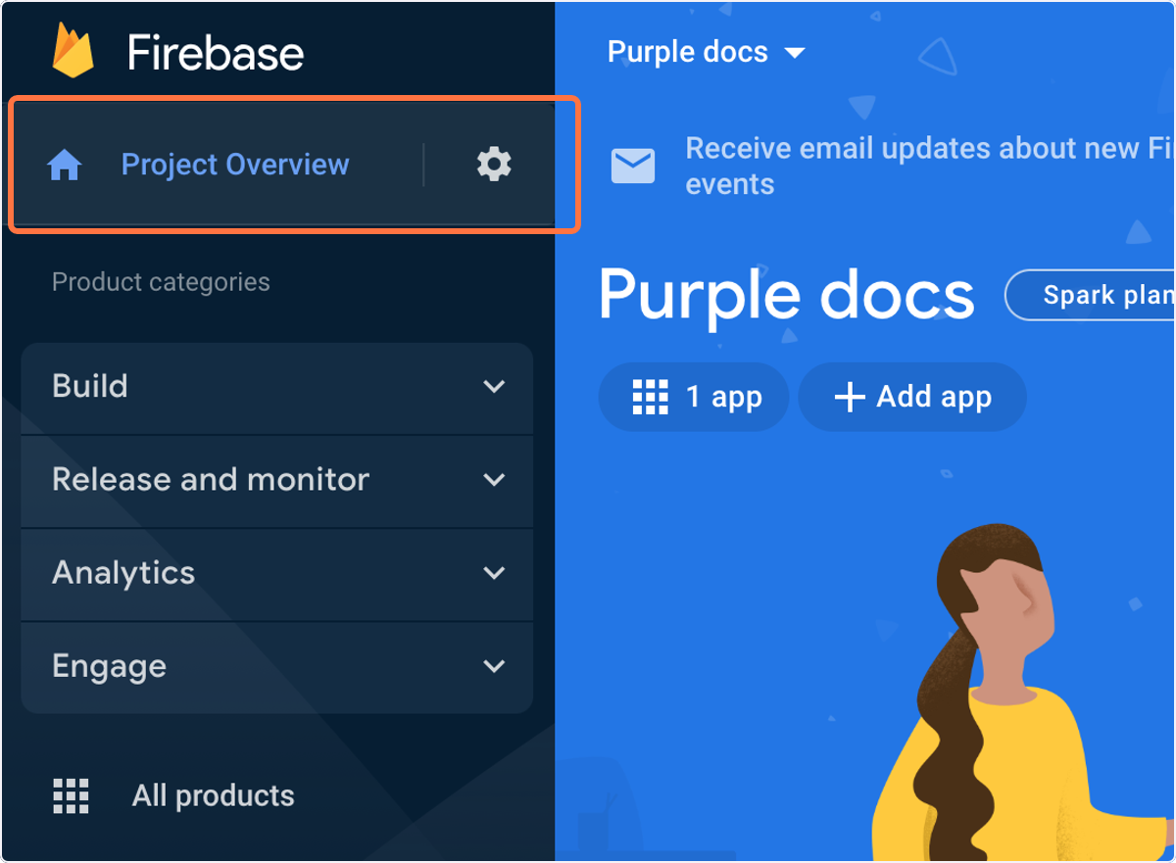The width and height of the screenshot is (1176, 863).
Task: Expand the Build category
Action: pos(277,387)
